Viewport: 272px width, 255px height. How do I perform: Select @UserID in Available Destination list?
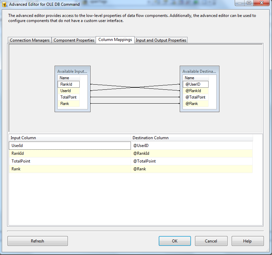pos(196,84)
